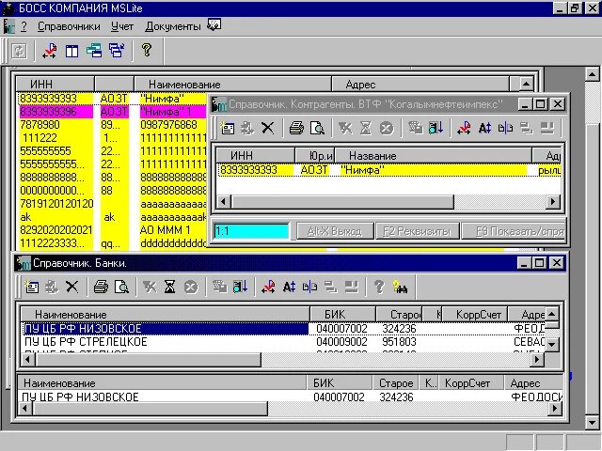Open the ? help menu

coord(24,26)
